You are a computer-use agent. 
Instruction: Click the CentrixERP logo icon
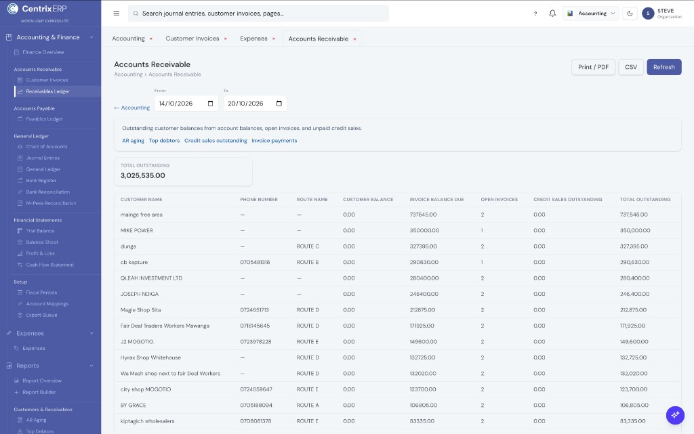13,8
